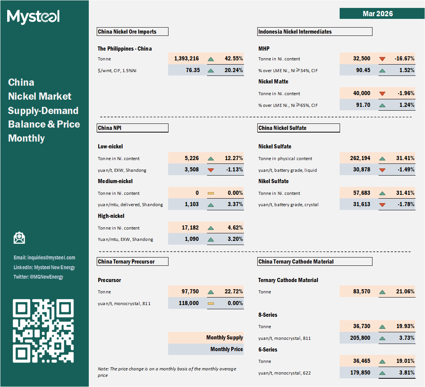This screenshot has height=387, width=425.
Task: Select the Monthly Price legend swatch
Action: (206, 349)
